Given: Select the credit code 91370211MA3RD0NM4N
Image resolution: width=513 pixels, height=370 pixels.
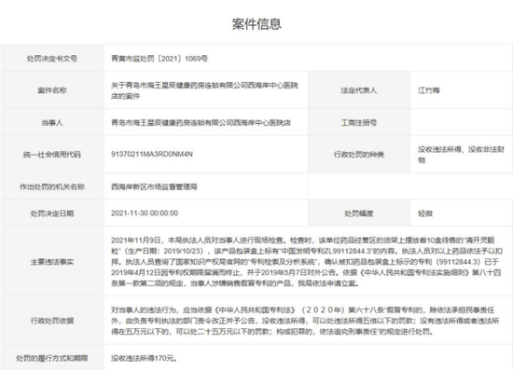Looking at the screenshot, I should (x=151, y=154).
